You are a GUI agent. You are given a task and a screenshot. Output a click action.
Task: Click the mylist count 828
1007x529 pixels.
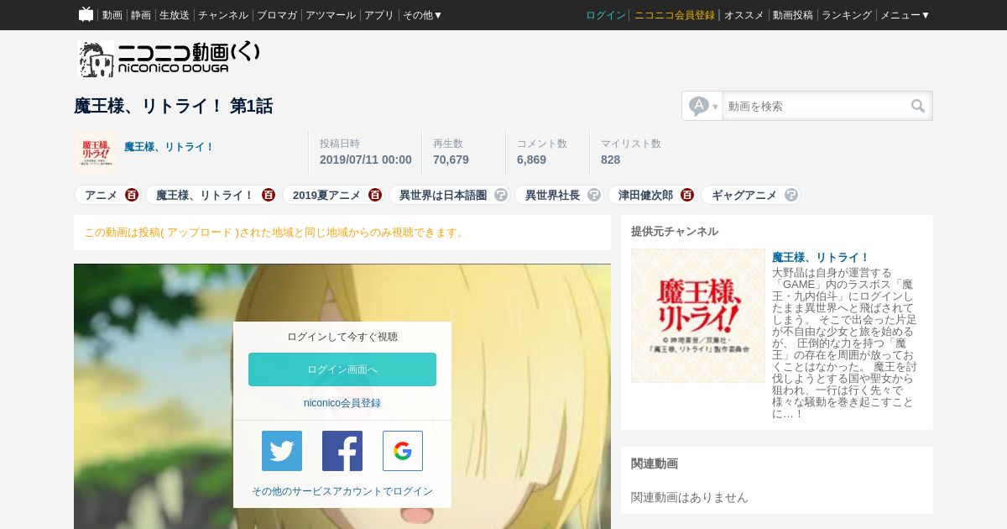[x=611, y=160]
